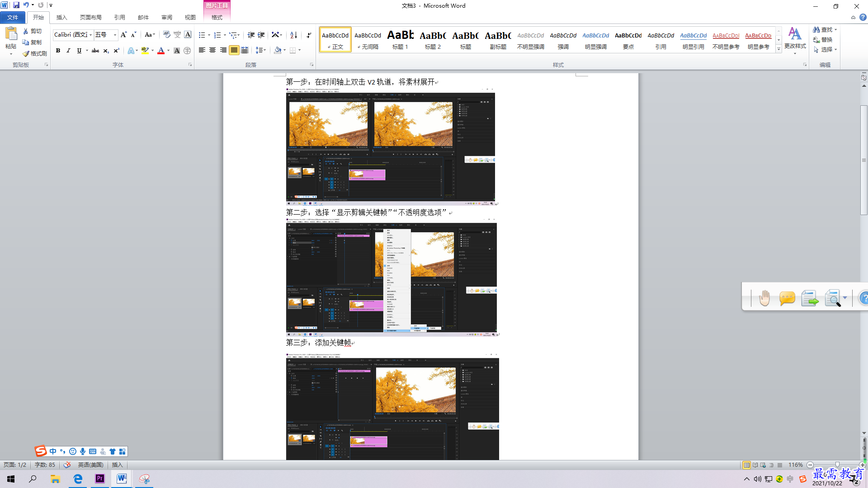This screenshot has height=488, width=868.
Task: Click the Windows Start button
Action: pyautogui.click(x=11, y=479)
